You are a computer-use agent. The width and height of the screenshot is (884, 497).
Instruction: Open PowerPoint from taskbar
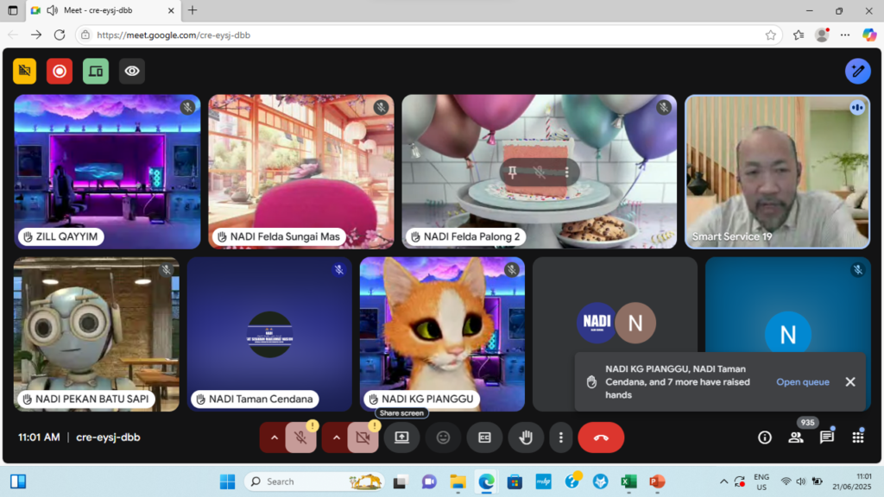tap(657, 481)
